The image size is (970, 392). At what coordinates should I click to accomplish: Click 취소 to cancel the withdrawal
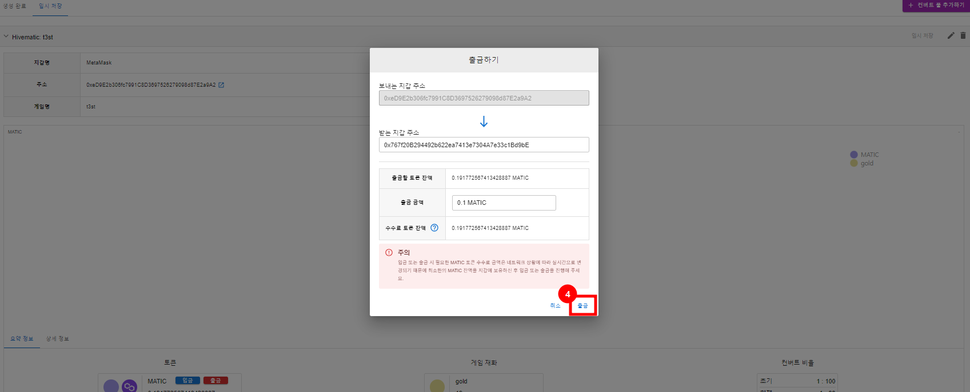pyautogui.click(x=555, y=306)
